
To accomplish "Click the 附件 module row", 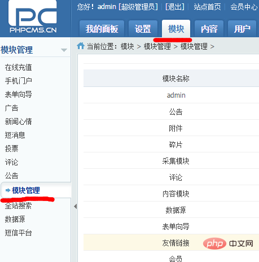I will tap(171, 128).
